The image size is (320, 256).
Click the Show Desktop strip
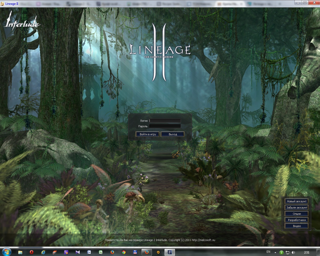318,252
